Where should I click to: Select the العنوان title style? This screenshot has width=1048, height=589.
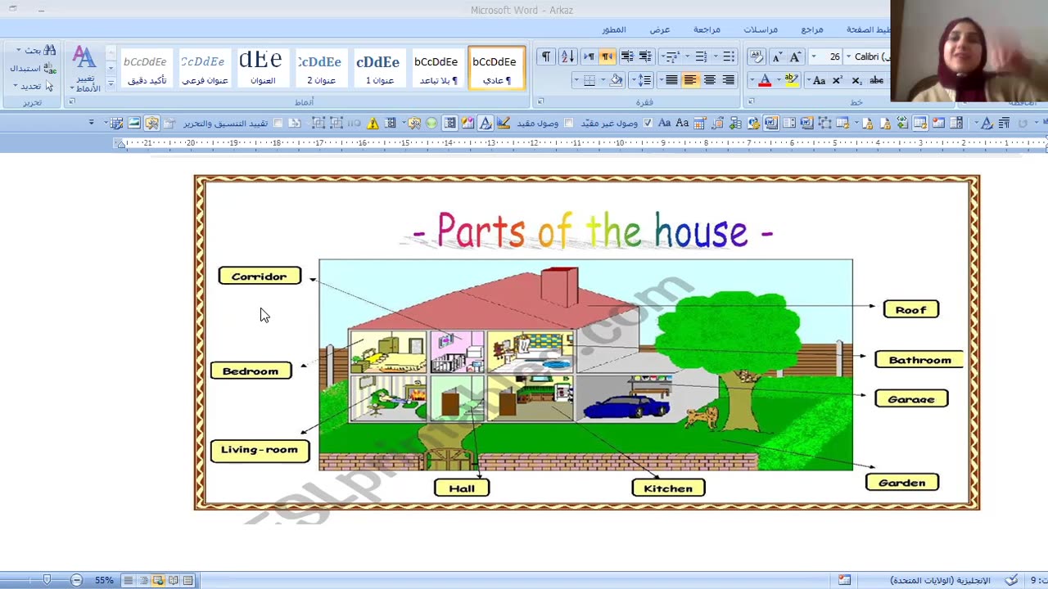coord(262,69)
